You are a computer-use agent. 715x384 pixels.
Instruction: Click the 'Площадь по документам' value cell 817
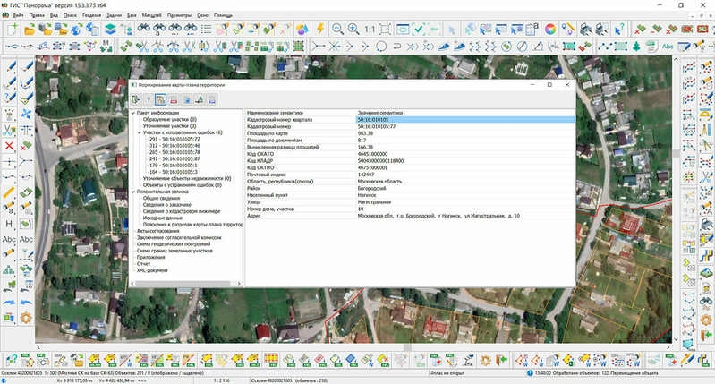click(362, 141)
